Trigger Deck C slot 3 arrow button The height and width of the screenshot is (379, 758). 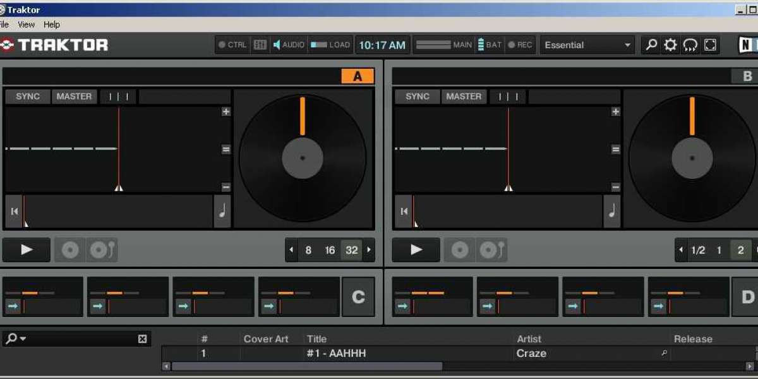coord(183,307)
